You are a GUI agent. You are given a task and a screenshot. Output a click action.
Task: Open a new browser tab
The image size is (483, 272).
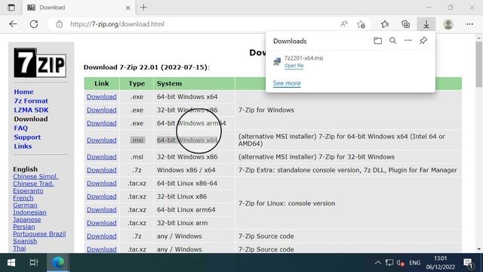point(143,8)
